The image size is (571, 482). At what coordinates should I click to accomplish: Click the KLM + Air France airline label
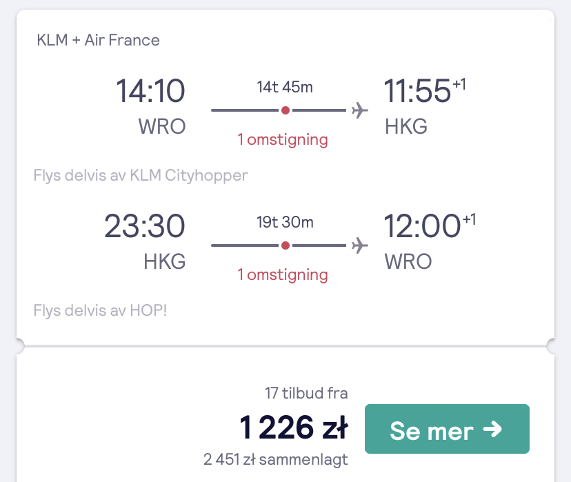coord(99,40)
